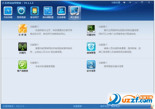This screenshot has height=109, width=155.
Task: Minimize the broadband manager window
Action: point(136,3)
